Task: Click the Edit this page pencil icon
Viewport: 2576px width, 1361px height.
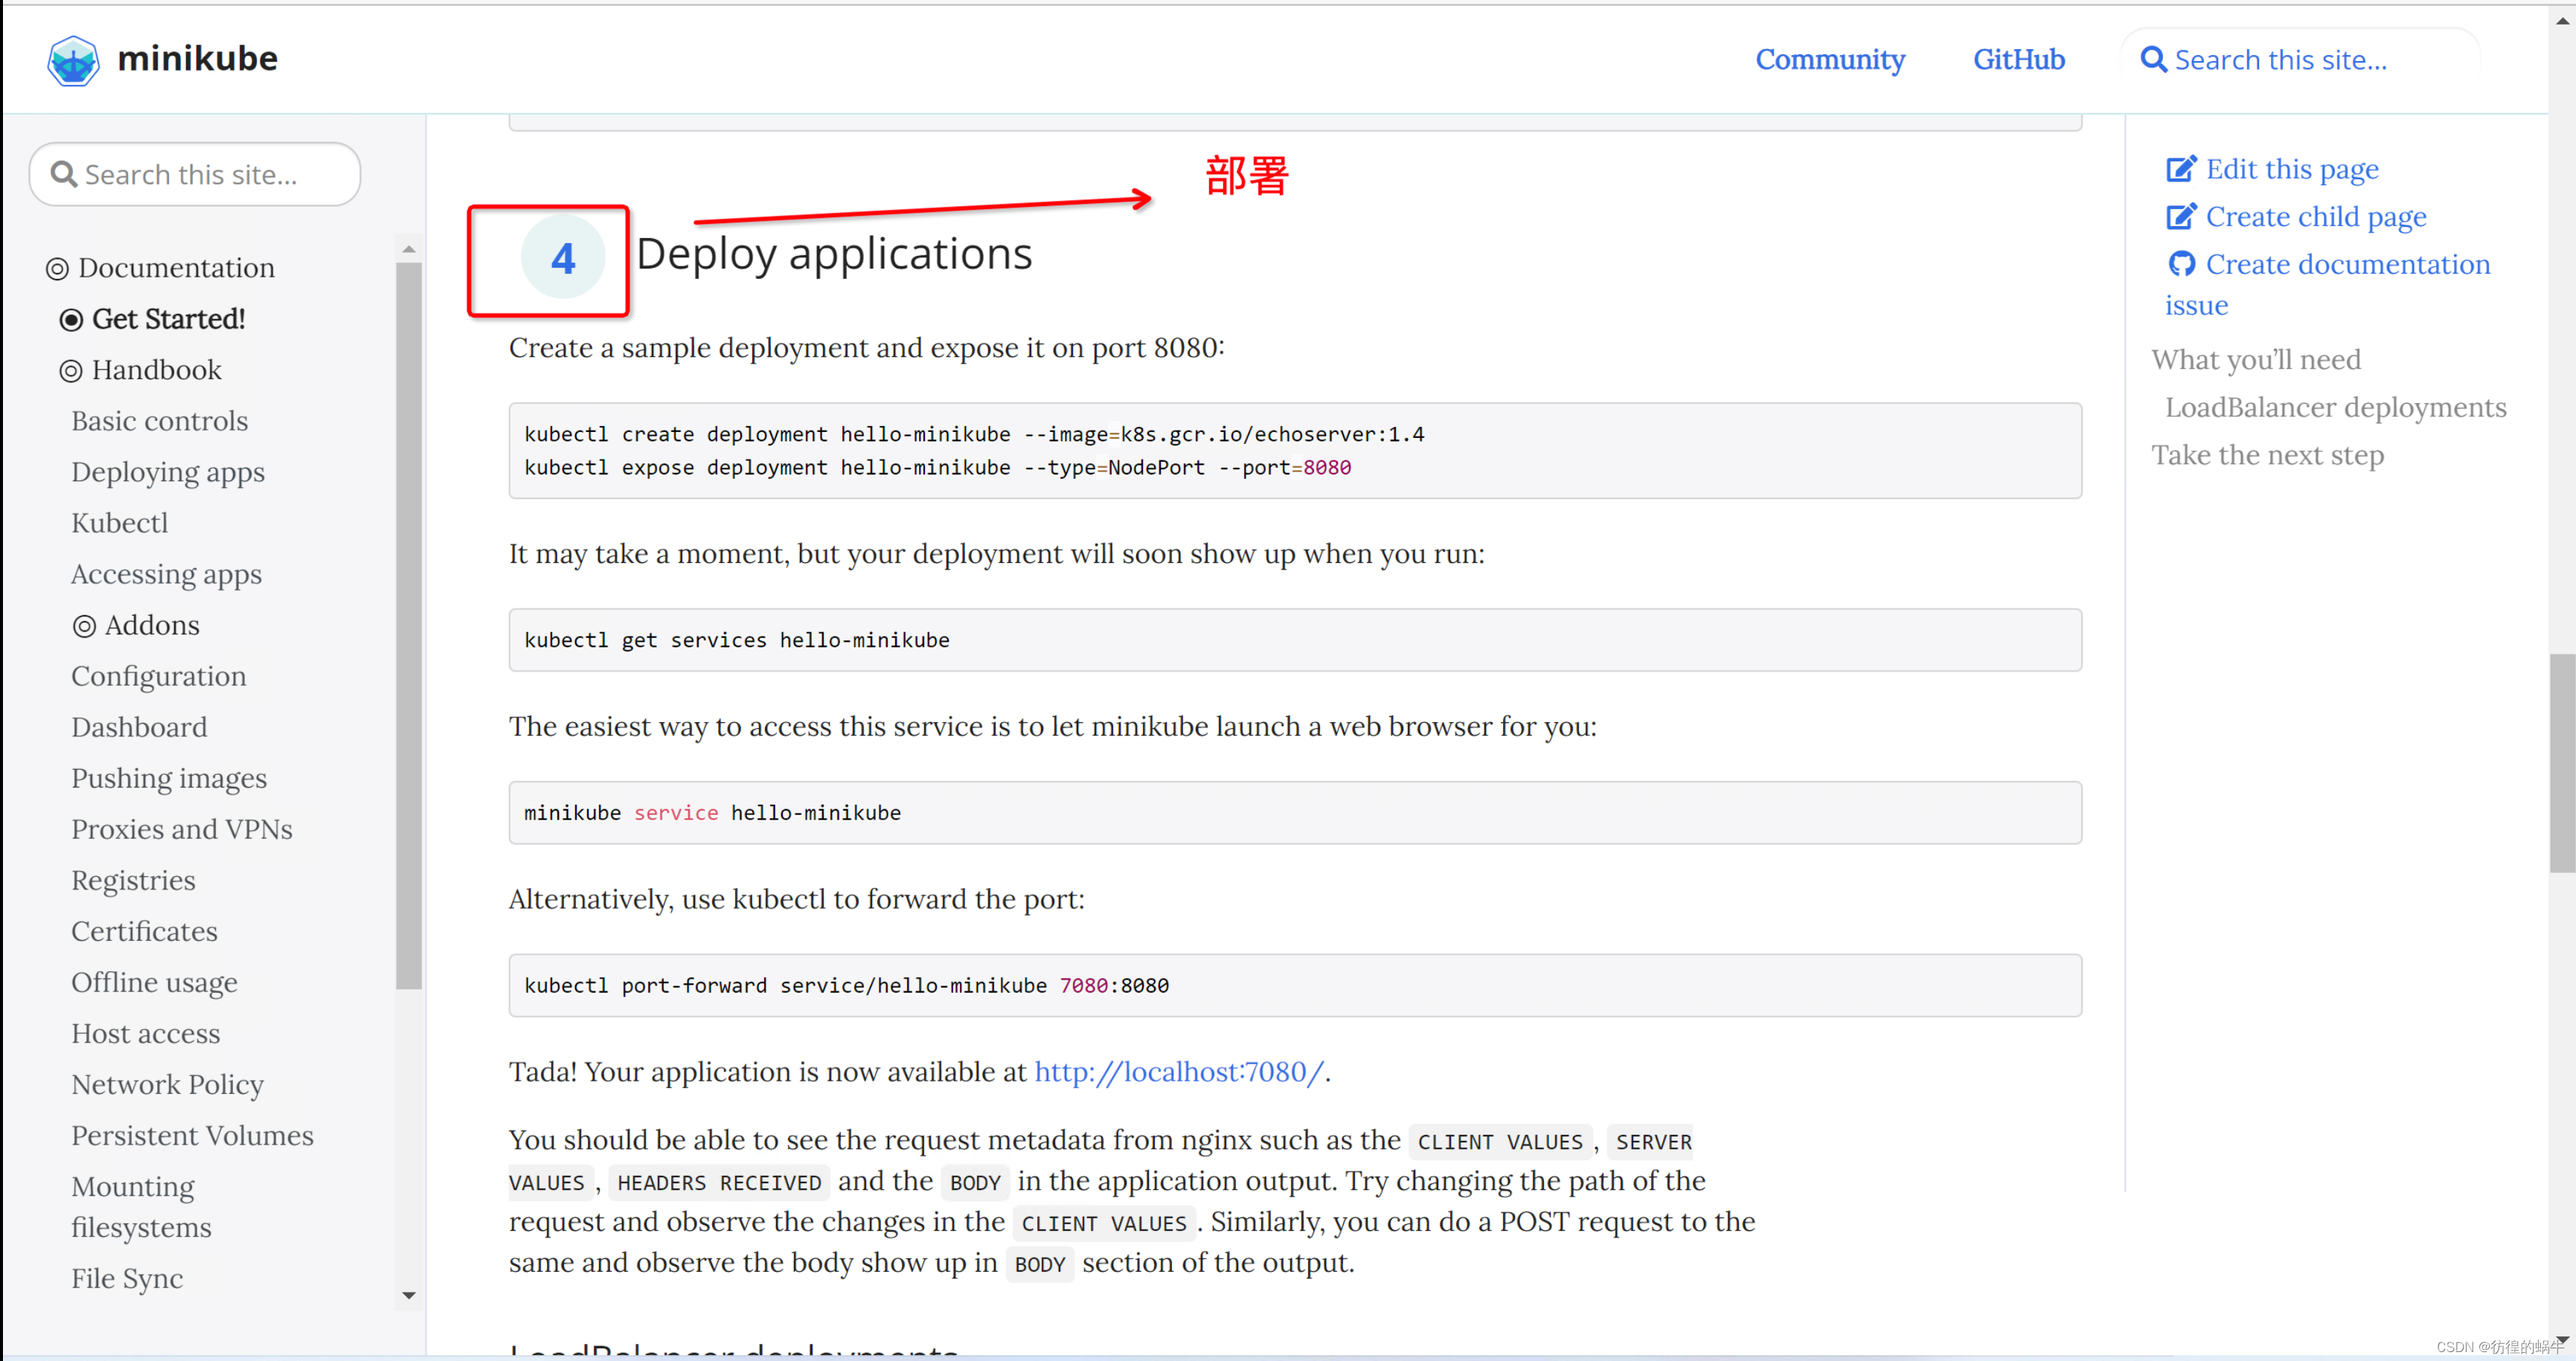Action: coord(2181,169)
